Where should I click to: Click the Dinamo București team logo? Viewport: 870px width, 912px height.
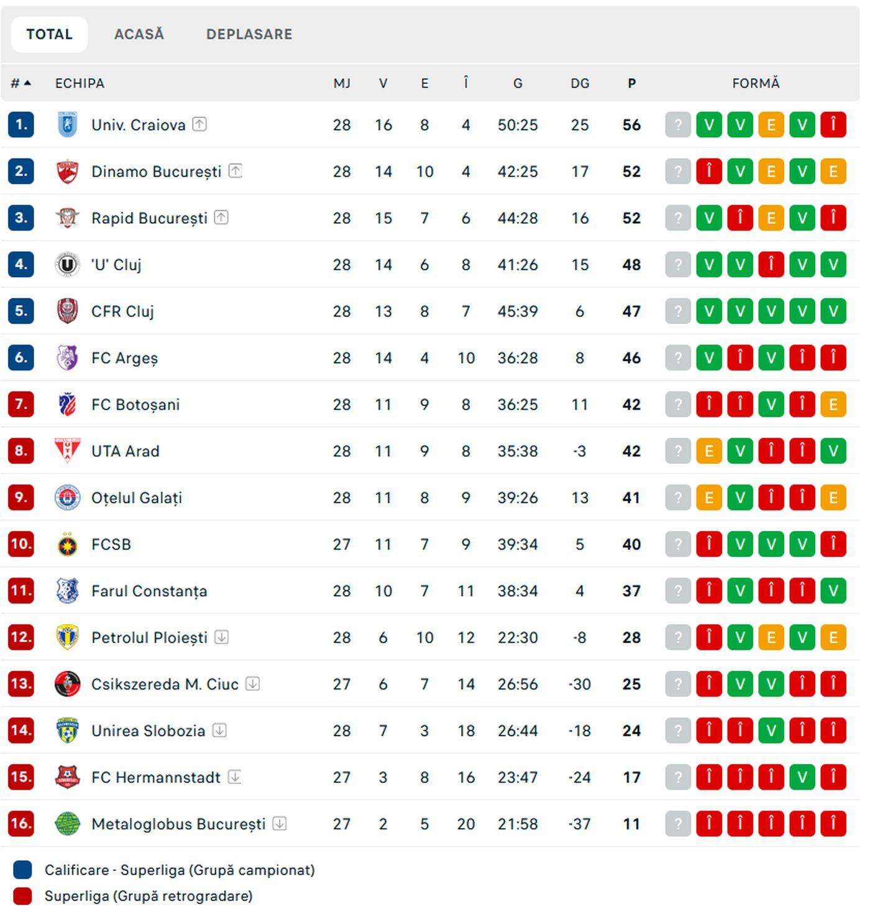(x=67, y=172)
